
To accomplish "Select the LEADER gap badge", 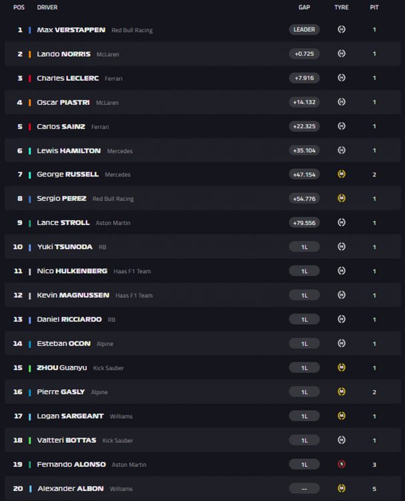I will click(x=304, y=29).
